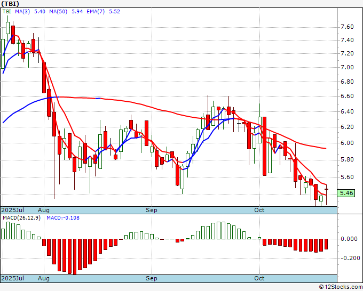Click the deepest red MACD histogram bar in August

point(75,257)
